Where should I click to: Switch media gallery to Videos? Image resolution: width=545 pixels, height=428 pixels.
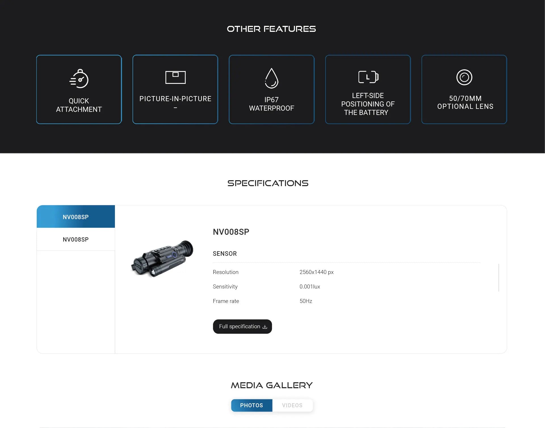tap(292, 405)
